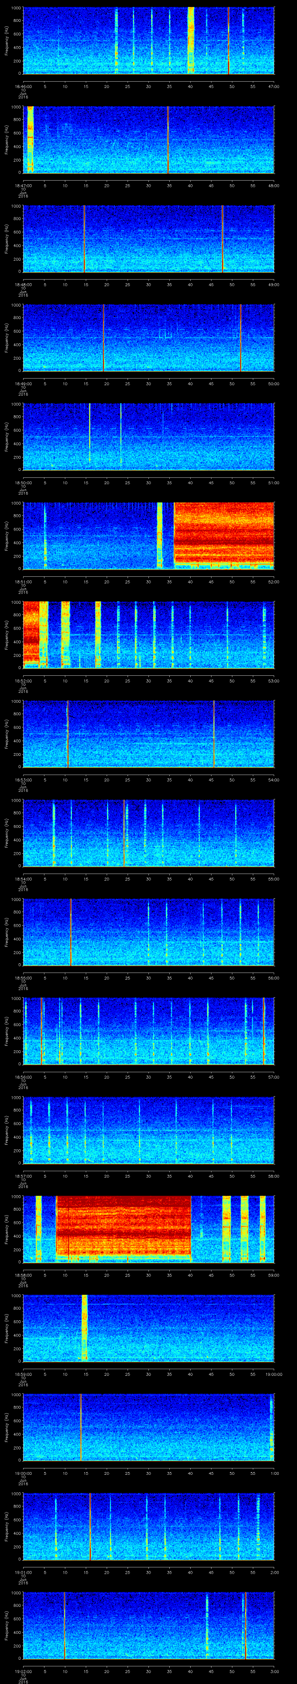The width and height of the screenshot is (297, 1684).
Task: Select red spike near 14s in 19:00 spectrogram
Action: coord(81,1427)
